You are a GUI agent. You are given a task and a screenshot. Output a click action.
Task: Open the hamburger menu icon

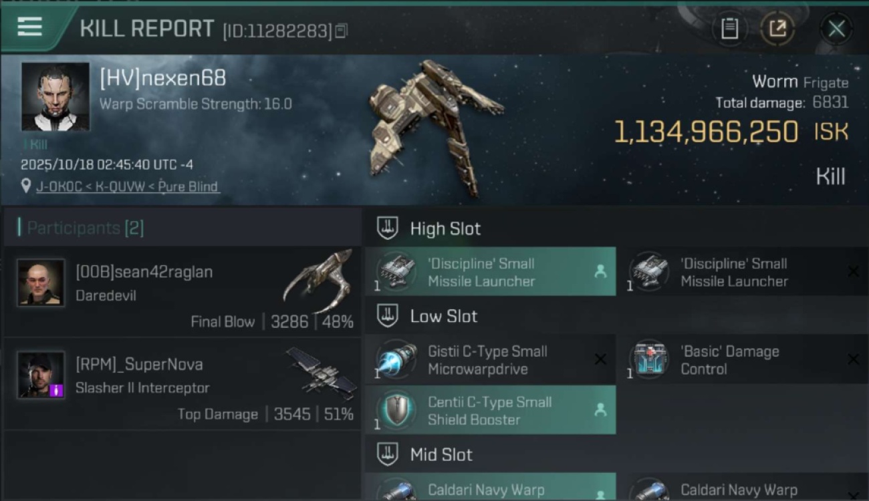(29, 27)
